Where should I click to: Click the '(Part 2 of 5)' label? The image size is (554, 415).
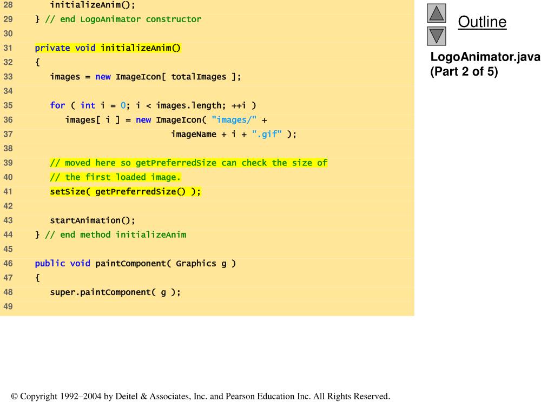pos(464,72)
